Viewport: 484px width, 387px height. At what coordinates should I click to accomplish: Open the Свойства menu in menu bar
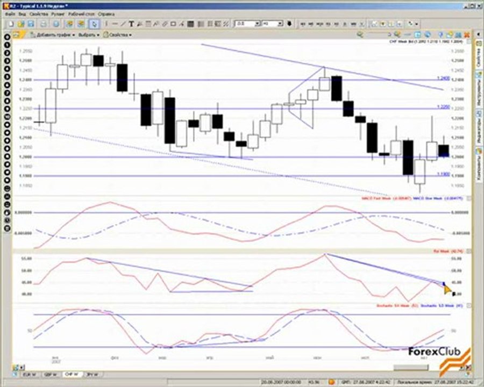point(39,14)
